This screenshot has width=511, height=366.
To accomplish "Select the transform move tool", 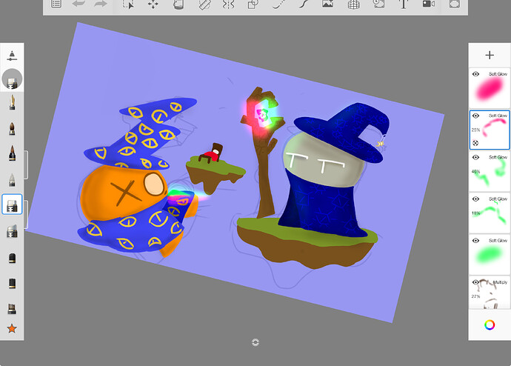I will pos(153,4).
